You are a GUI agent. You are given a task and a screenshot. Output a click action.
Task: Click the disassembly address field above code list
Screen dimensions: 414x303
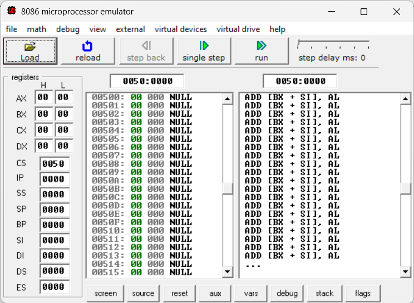point(300,81)
